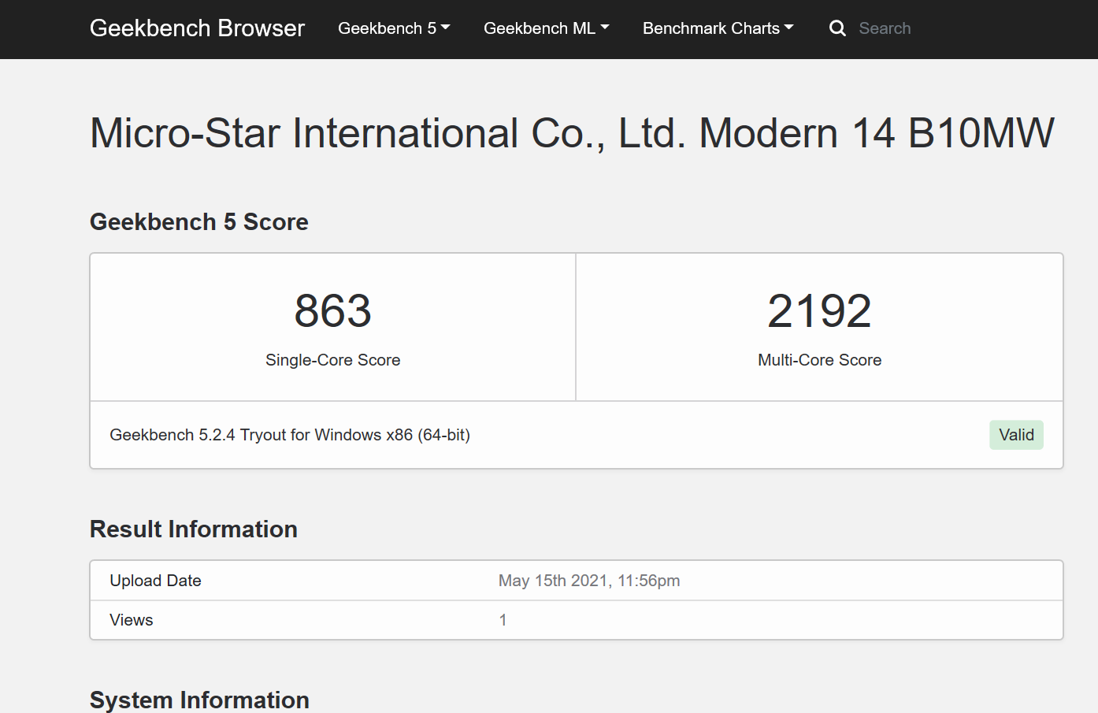
Task: Click the Single-Core Score label
Action: 333,360
